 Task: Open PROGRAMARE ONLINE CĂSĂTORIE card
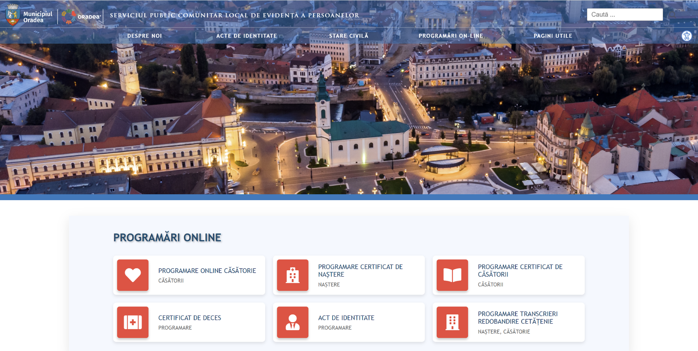click(207, 271)
